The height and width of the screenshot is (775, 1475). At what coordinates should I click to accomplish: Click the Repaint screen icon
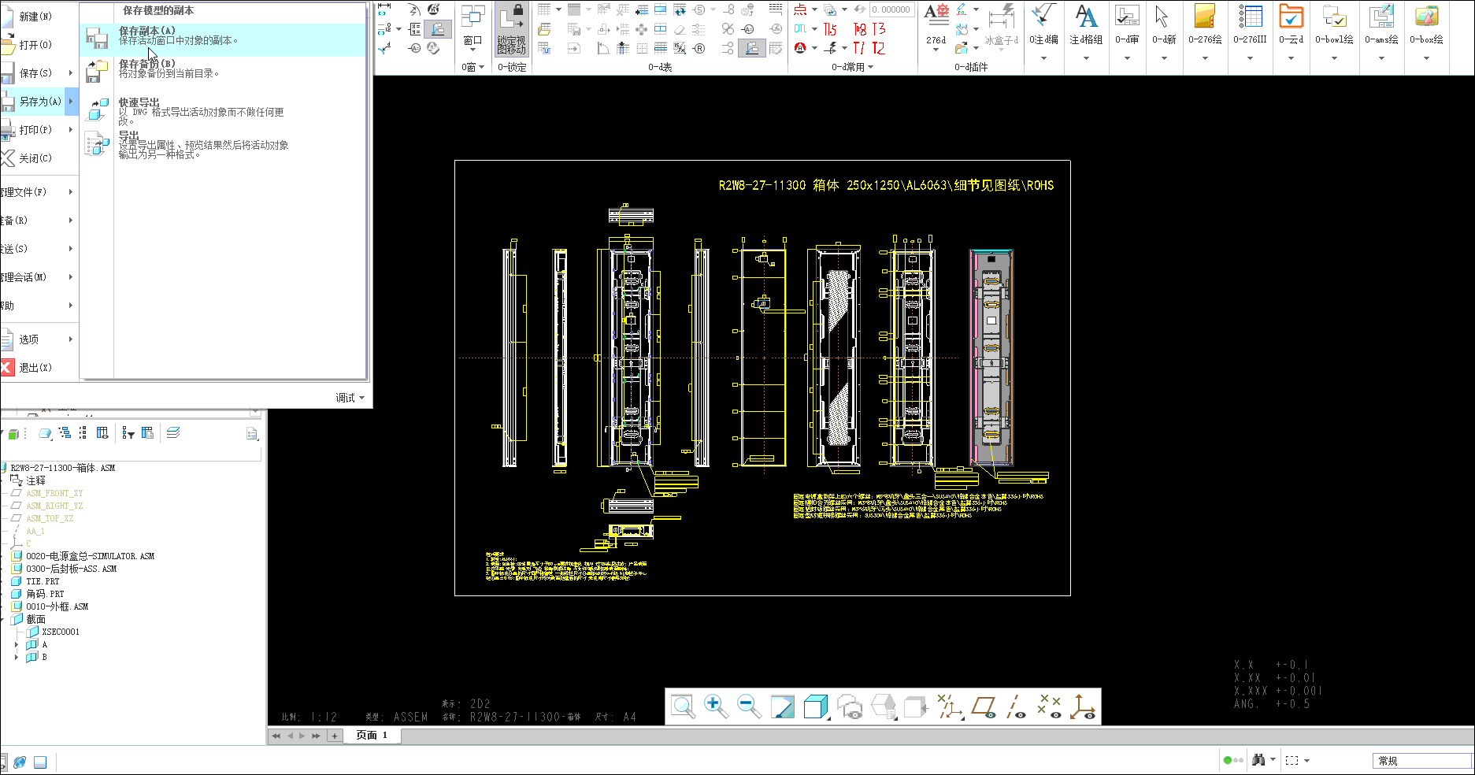pos(782,706)
